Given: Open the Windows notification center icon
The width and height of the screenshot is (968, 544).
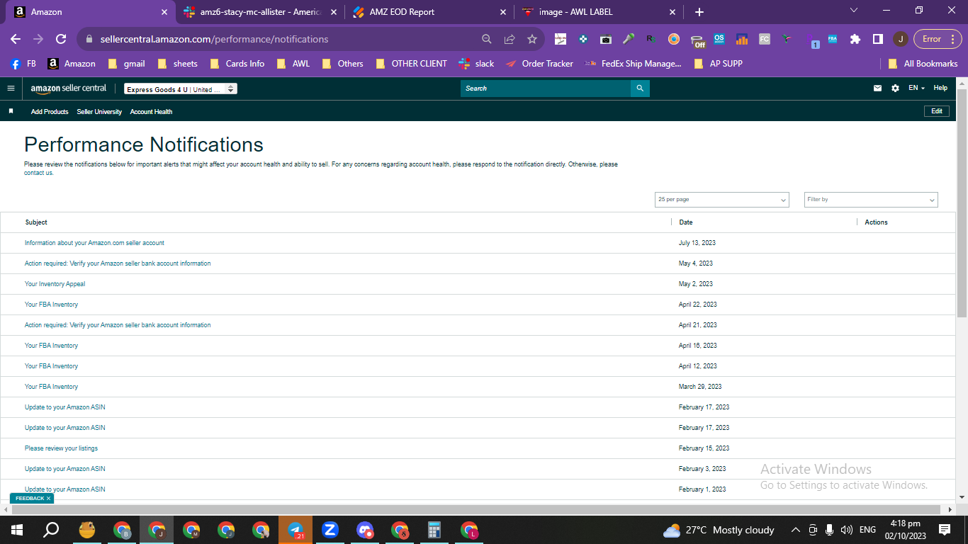Looking at the screenshot, I should [x=944, y=530].
